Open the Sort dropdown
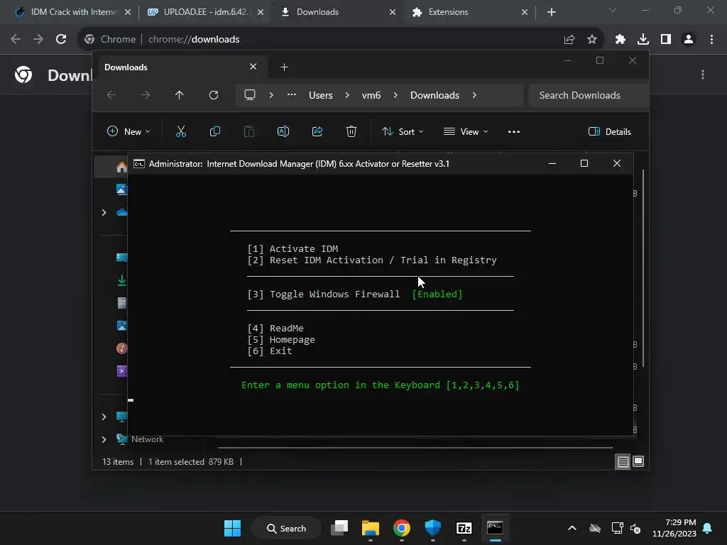Viewport: 727px width, 545px height. point(403,131)
